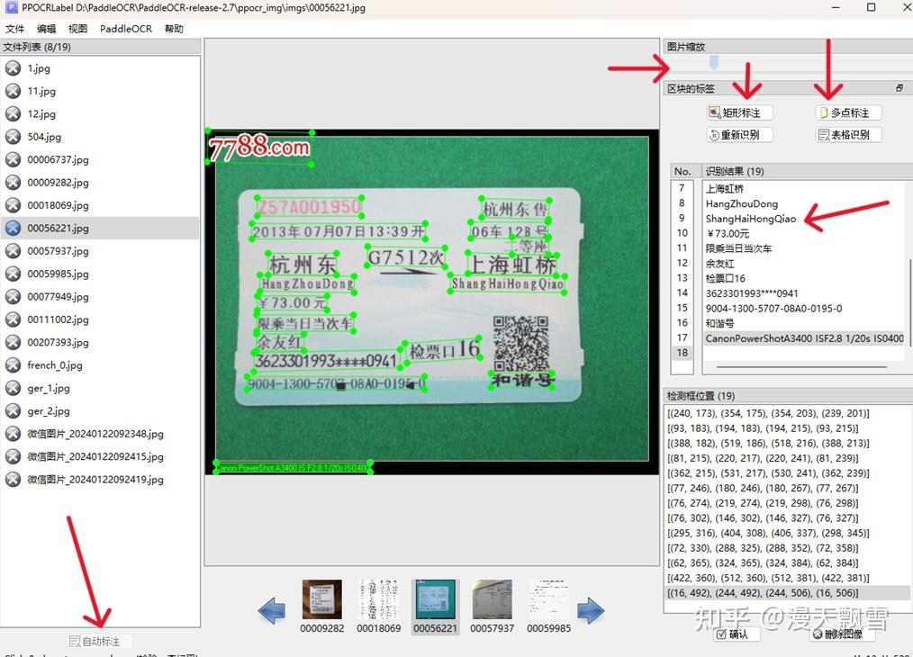Click the blue next-image arrow
The width and height of the screenshot is (913, 657).
point(591,610)
